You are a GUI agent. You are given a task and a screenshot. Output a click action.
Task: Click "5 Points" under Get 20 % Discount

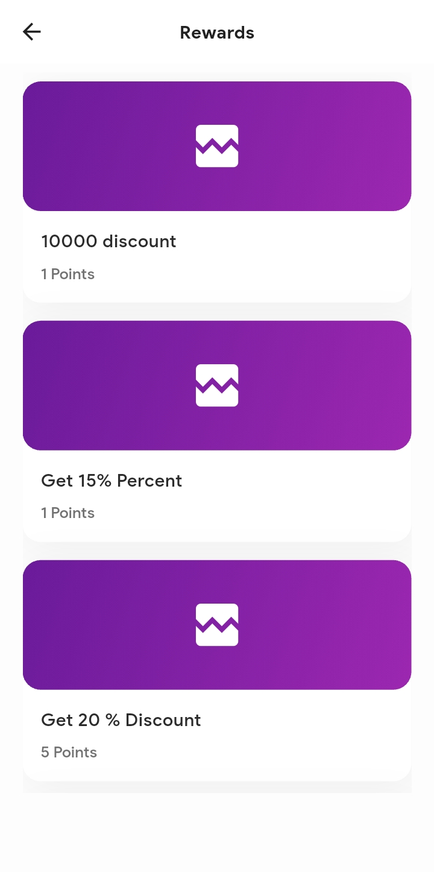[x=69, y=753]
